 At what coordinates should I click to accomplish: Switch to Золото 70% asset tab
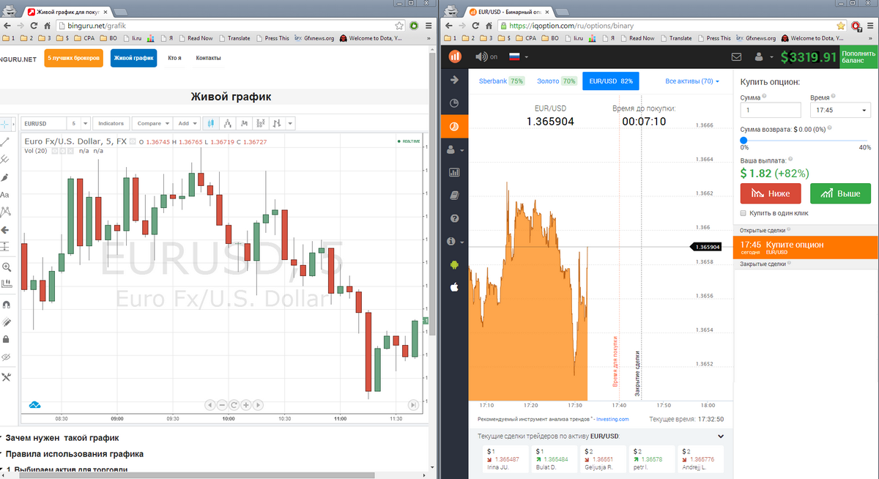(x=557, y=81)
